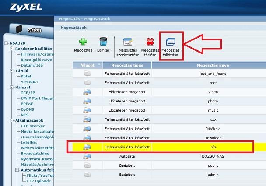Open Másolás/szinkronizálás in the sidebar
Screen dimensions: 266x186
point(37,165)
